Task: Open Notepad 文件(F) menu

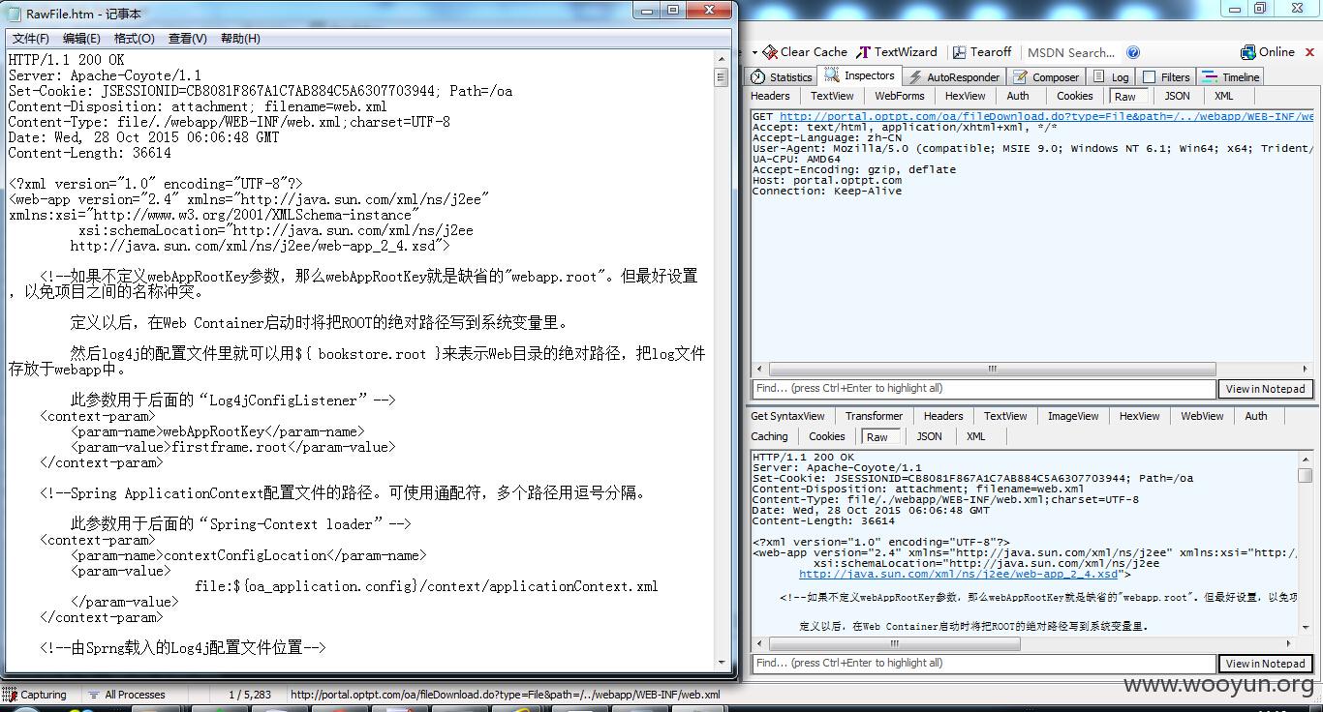Action: pyautogui.click(x=30, y=39)
